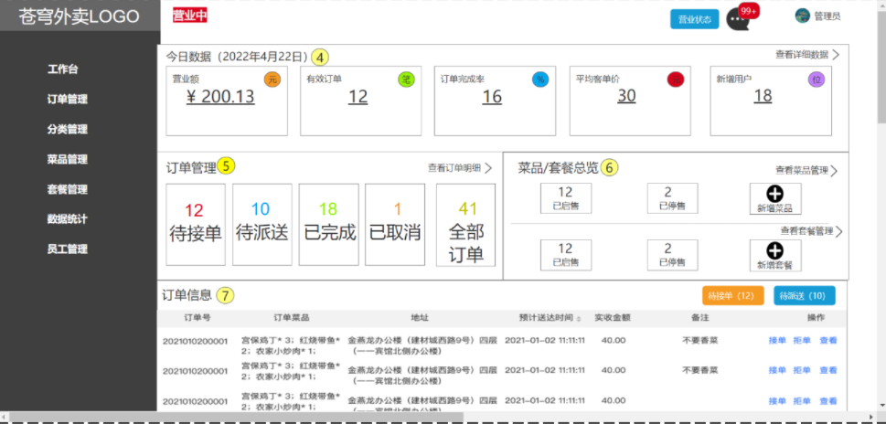Click the 新增用户 value 18
Screen dimensions: 886x424
tap(763, 96)
